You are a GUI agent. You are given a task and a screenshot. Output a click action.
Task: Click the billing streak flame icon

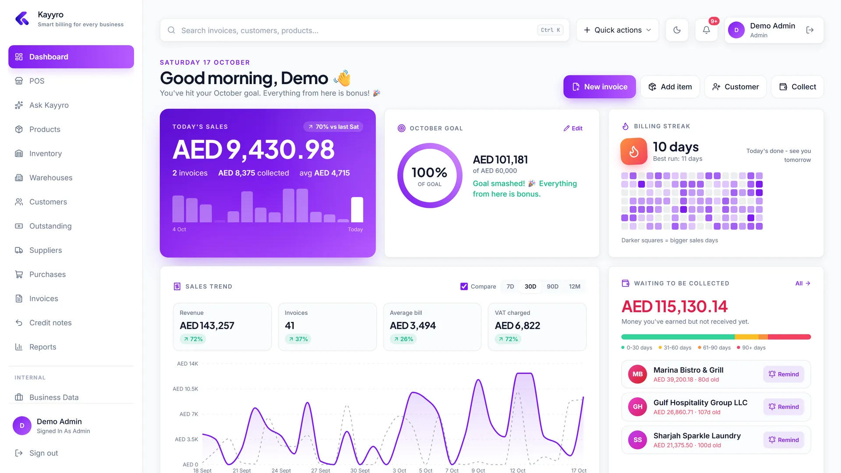coord(634,152)
